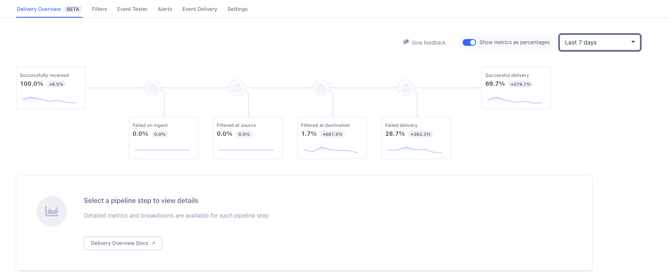Click the pipeline node icon above Filtered at destination
This screenshot has height=279, width=669.
(x=321, y=88)
